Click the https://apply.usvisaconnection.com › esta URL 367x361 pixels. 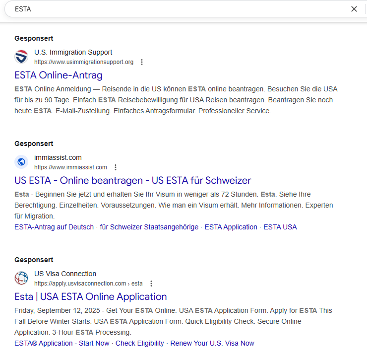point(88,284)
